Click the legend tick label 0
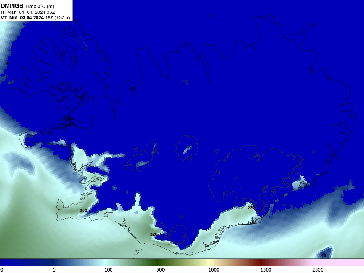The width and height of the screenshot is (364, 273). (x=1, y=270)
